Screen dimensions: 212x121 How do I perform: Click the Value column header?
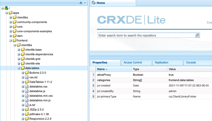tap(189, 69)
